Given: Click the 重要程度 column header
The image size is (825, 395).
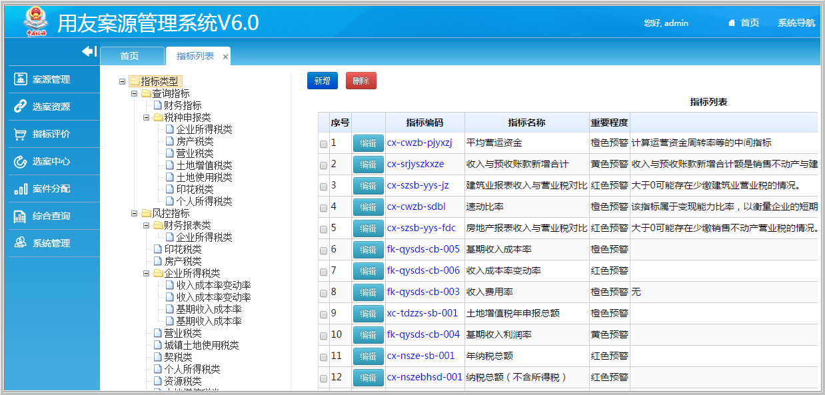Looking at the screenshot, I should coord(609,123).
